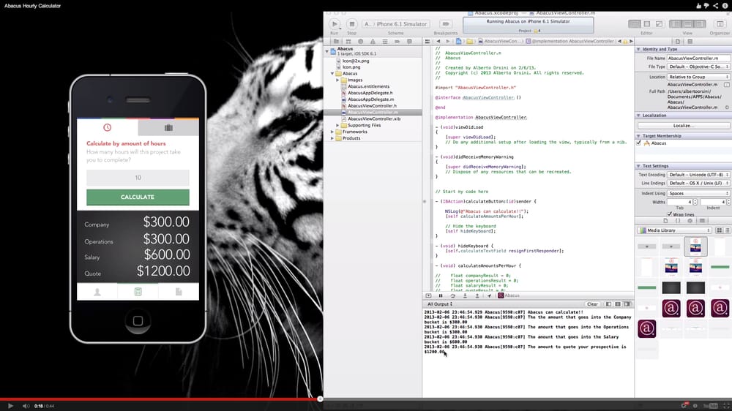Expand the Supporting Files folder
This screenshot has height=411, width=732.
[337, 126]
